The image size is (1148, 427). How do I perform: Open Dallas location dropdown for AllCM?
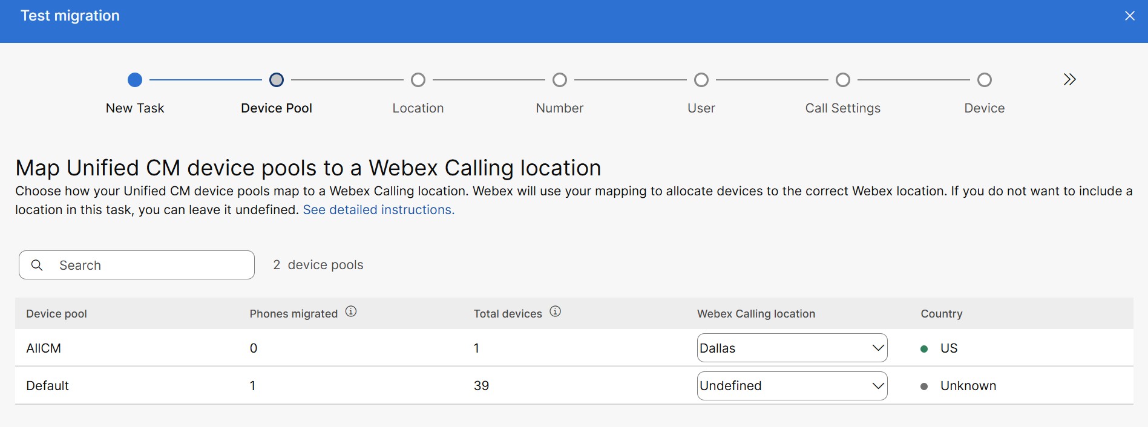tap(792, 348)
